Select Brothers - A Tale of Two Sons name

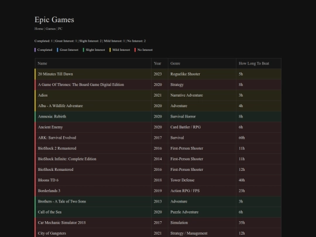pos(62,201)
